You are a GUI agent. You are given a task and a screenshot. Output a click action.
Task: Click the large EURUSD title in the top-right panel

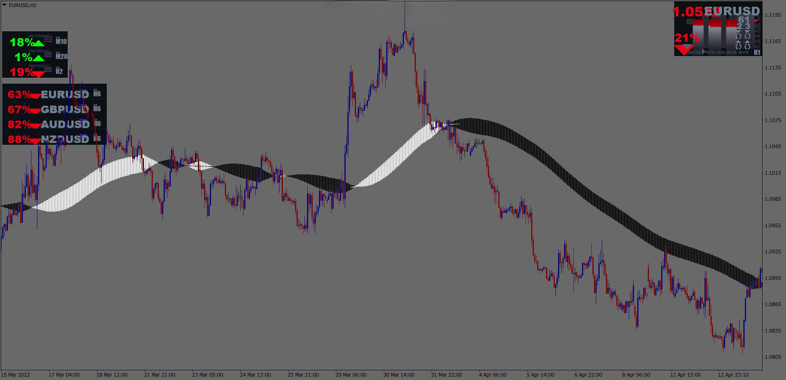[x=732, y=11]
